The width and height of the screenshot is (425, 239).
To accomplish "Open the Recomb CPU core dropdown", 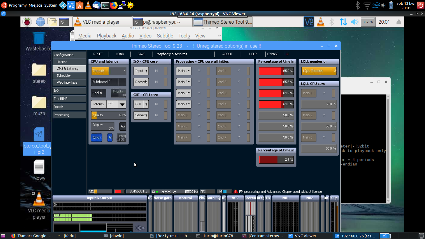I will tap(141, 82).
